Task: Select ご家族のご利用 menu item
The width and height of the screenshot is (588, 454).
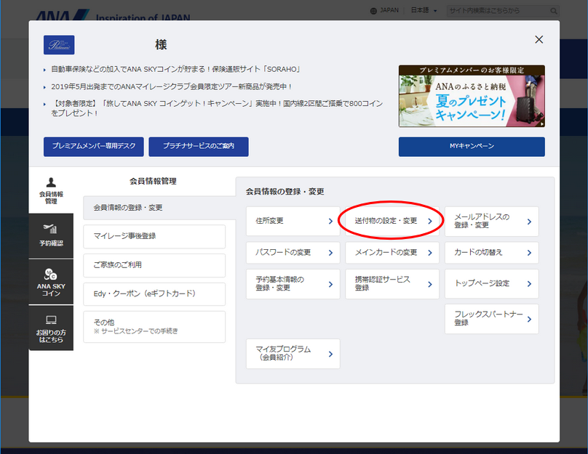Action: click(154, 265)
